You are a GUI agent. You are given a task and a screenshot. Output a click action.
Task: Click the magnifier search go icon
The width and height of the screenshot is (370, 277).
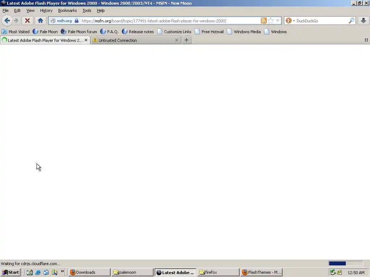click(351, 21)
